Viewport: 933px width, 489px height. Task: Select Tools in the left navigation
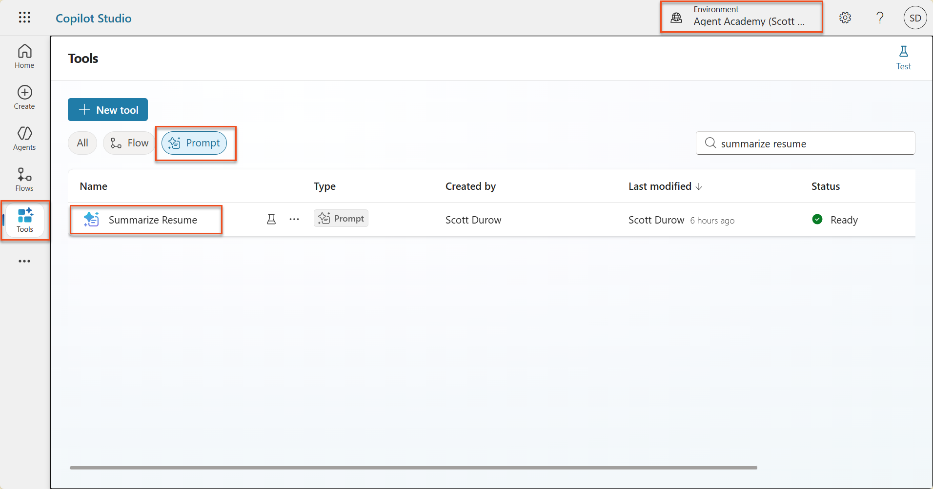tap(25, 220)
